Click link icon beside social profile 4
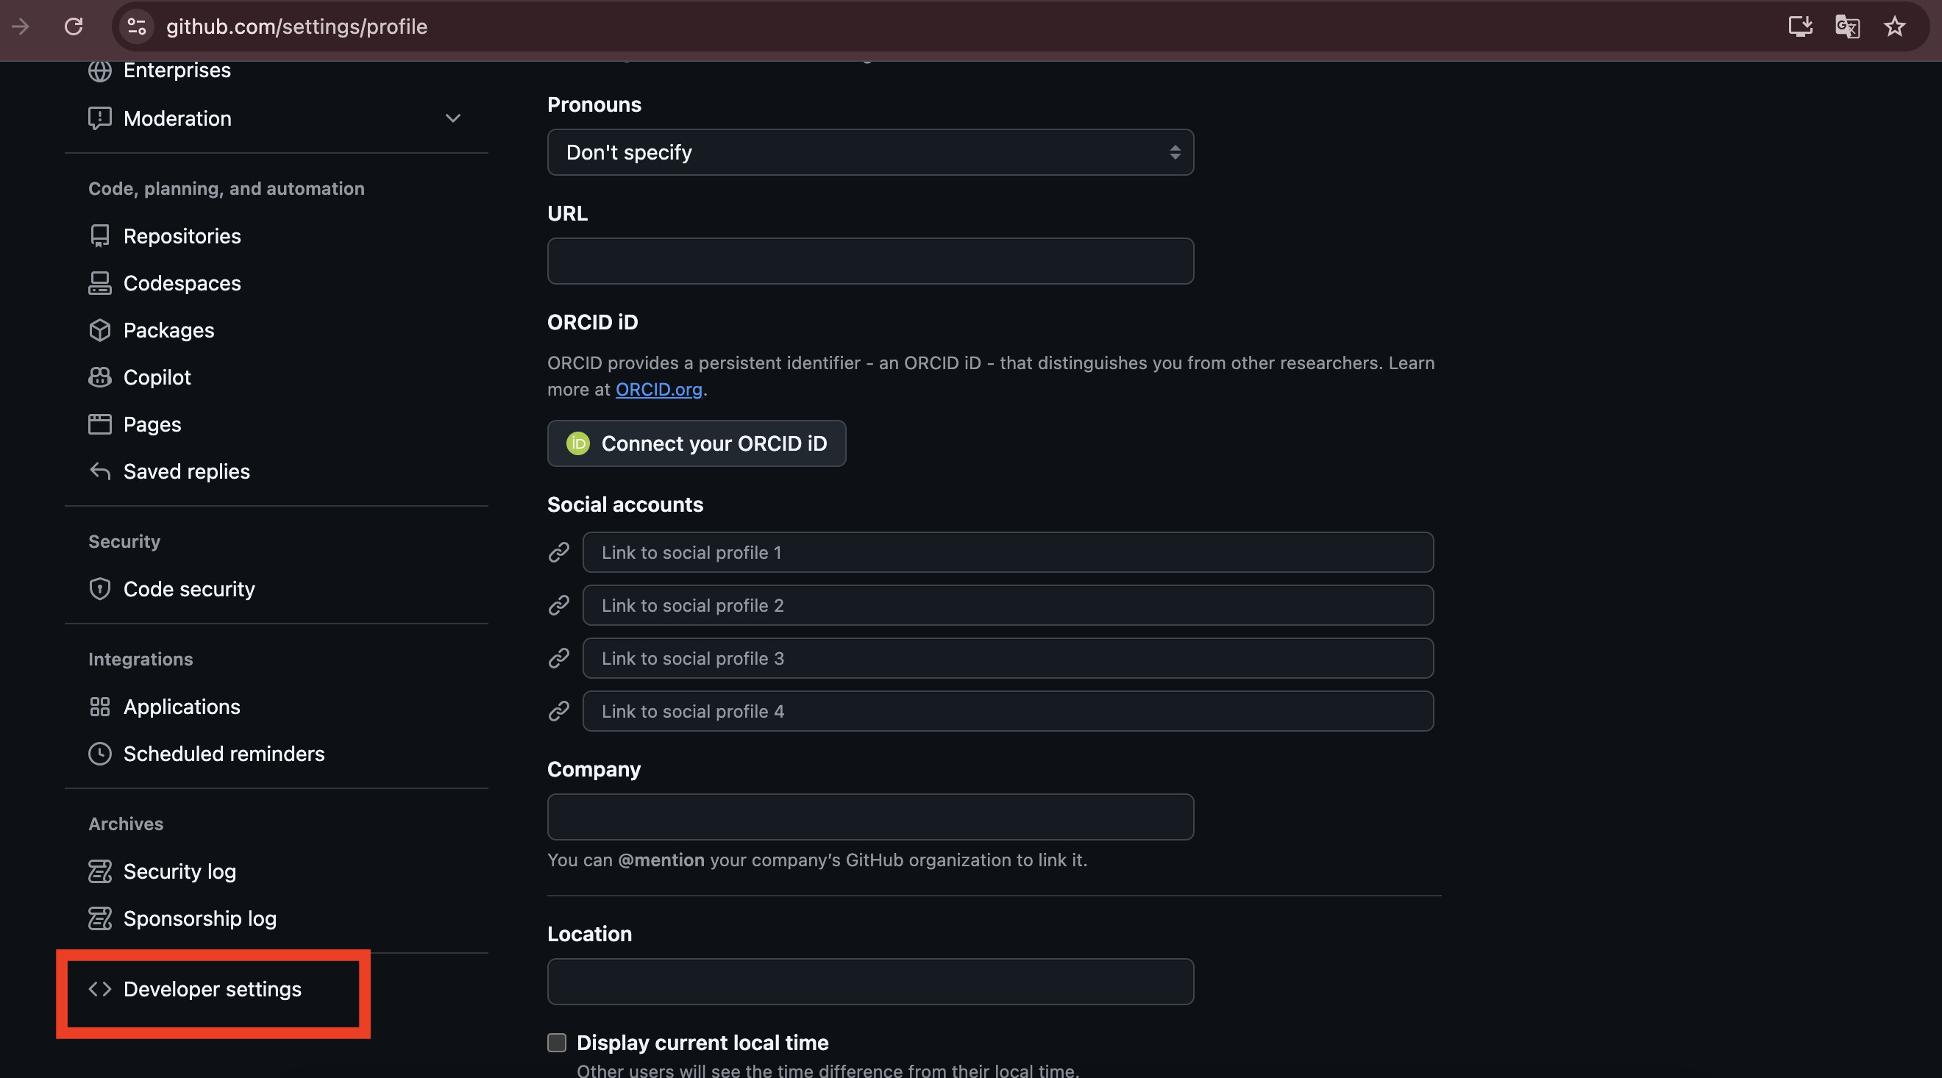Viewport: 1942px width, 1078px height. pyautogui.click(x=558, y=711)
